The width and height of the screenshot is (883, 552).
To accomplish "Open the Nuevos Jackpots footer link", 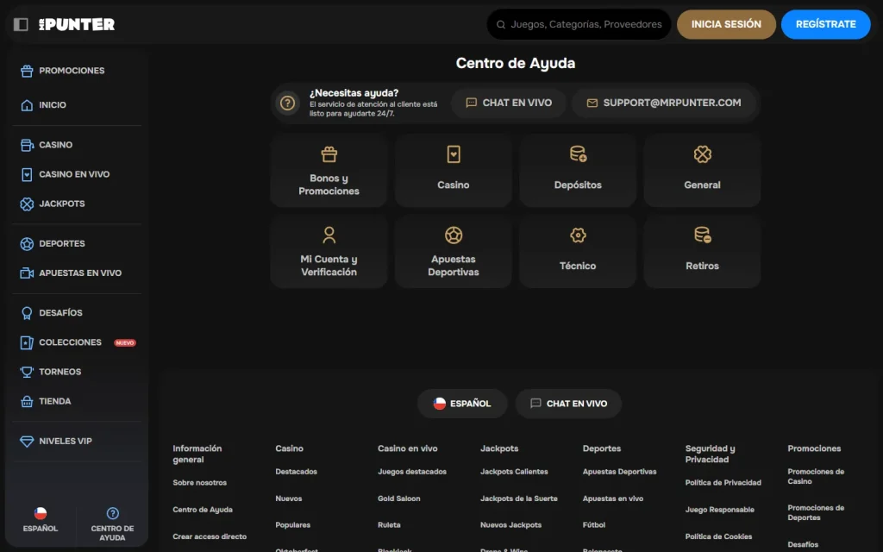I will 510,525.
